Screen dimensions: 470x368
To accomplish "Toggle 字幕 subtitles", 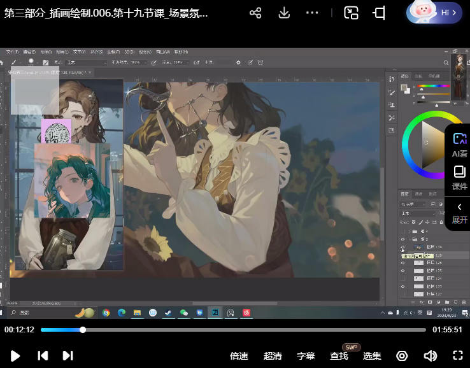I will tap(306, 356).
